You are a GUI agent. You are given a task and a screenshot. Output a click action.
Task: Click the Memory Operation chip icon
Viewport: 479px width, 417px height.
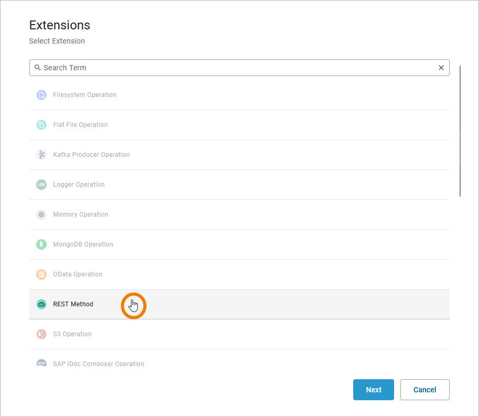click(41, 215)
